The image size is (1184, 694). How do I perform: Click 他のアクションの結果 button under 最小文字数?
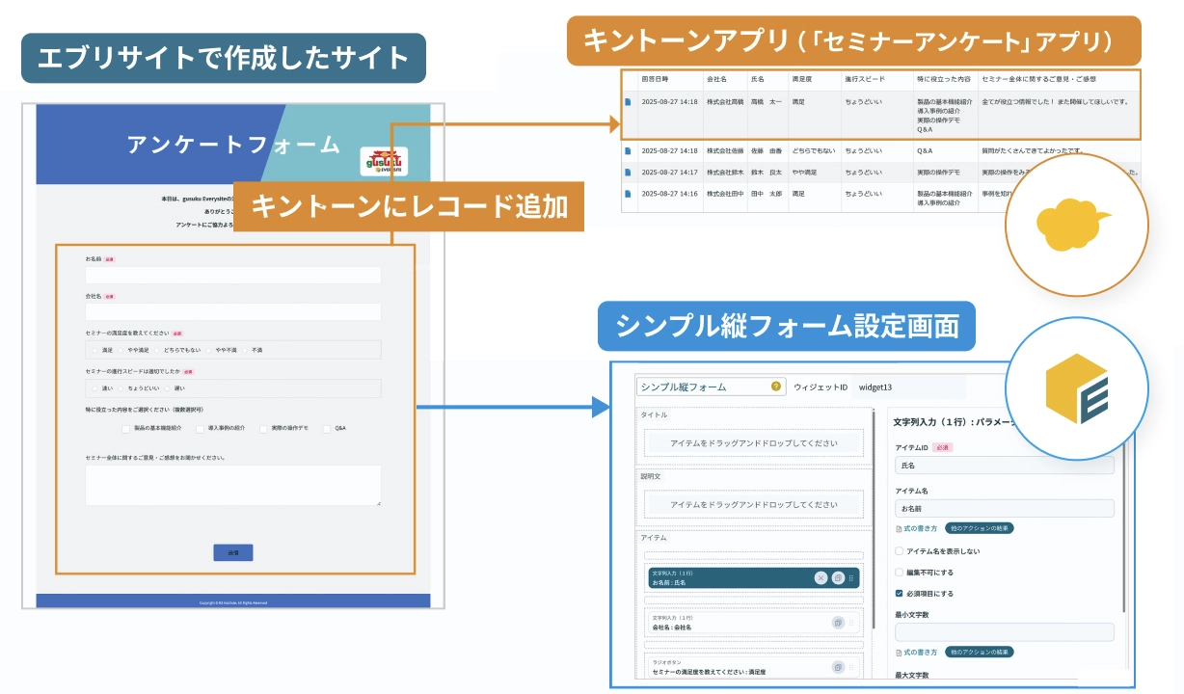click(x=979, y=653)
